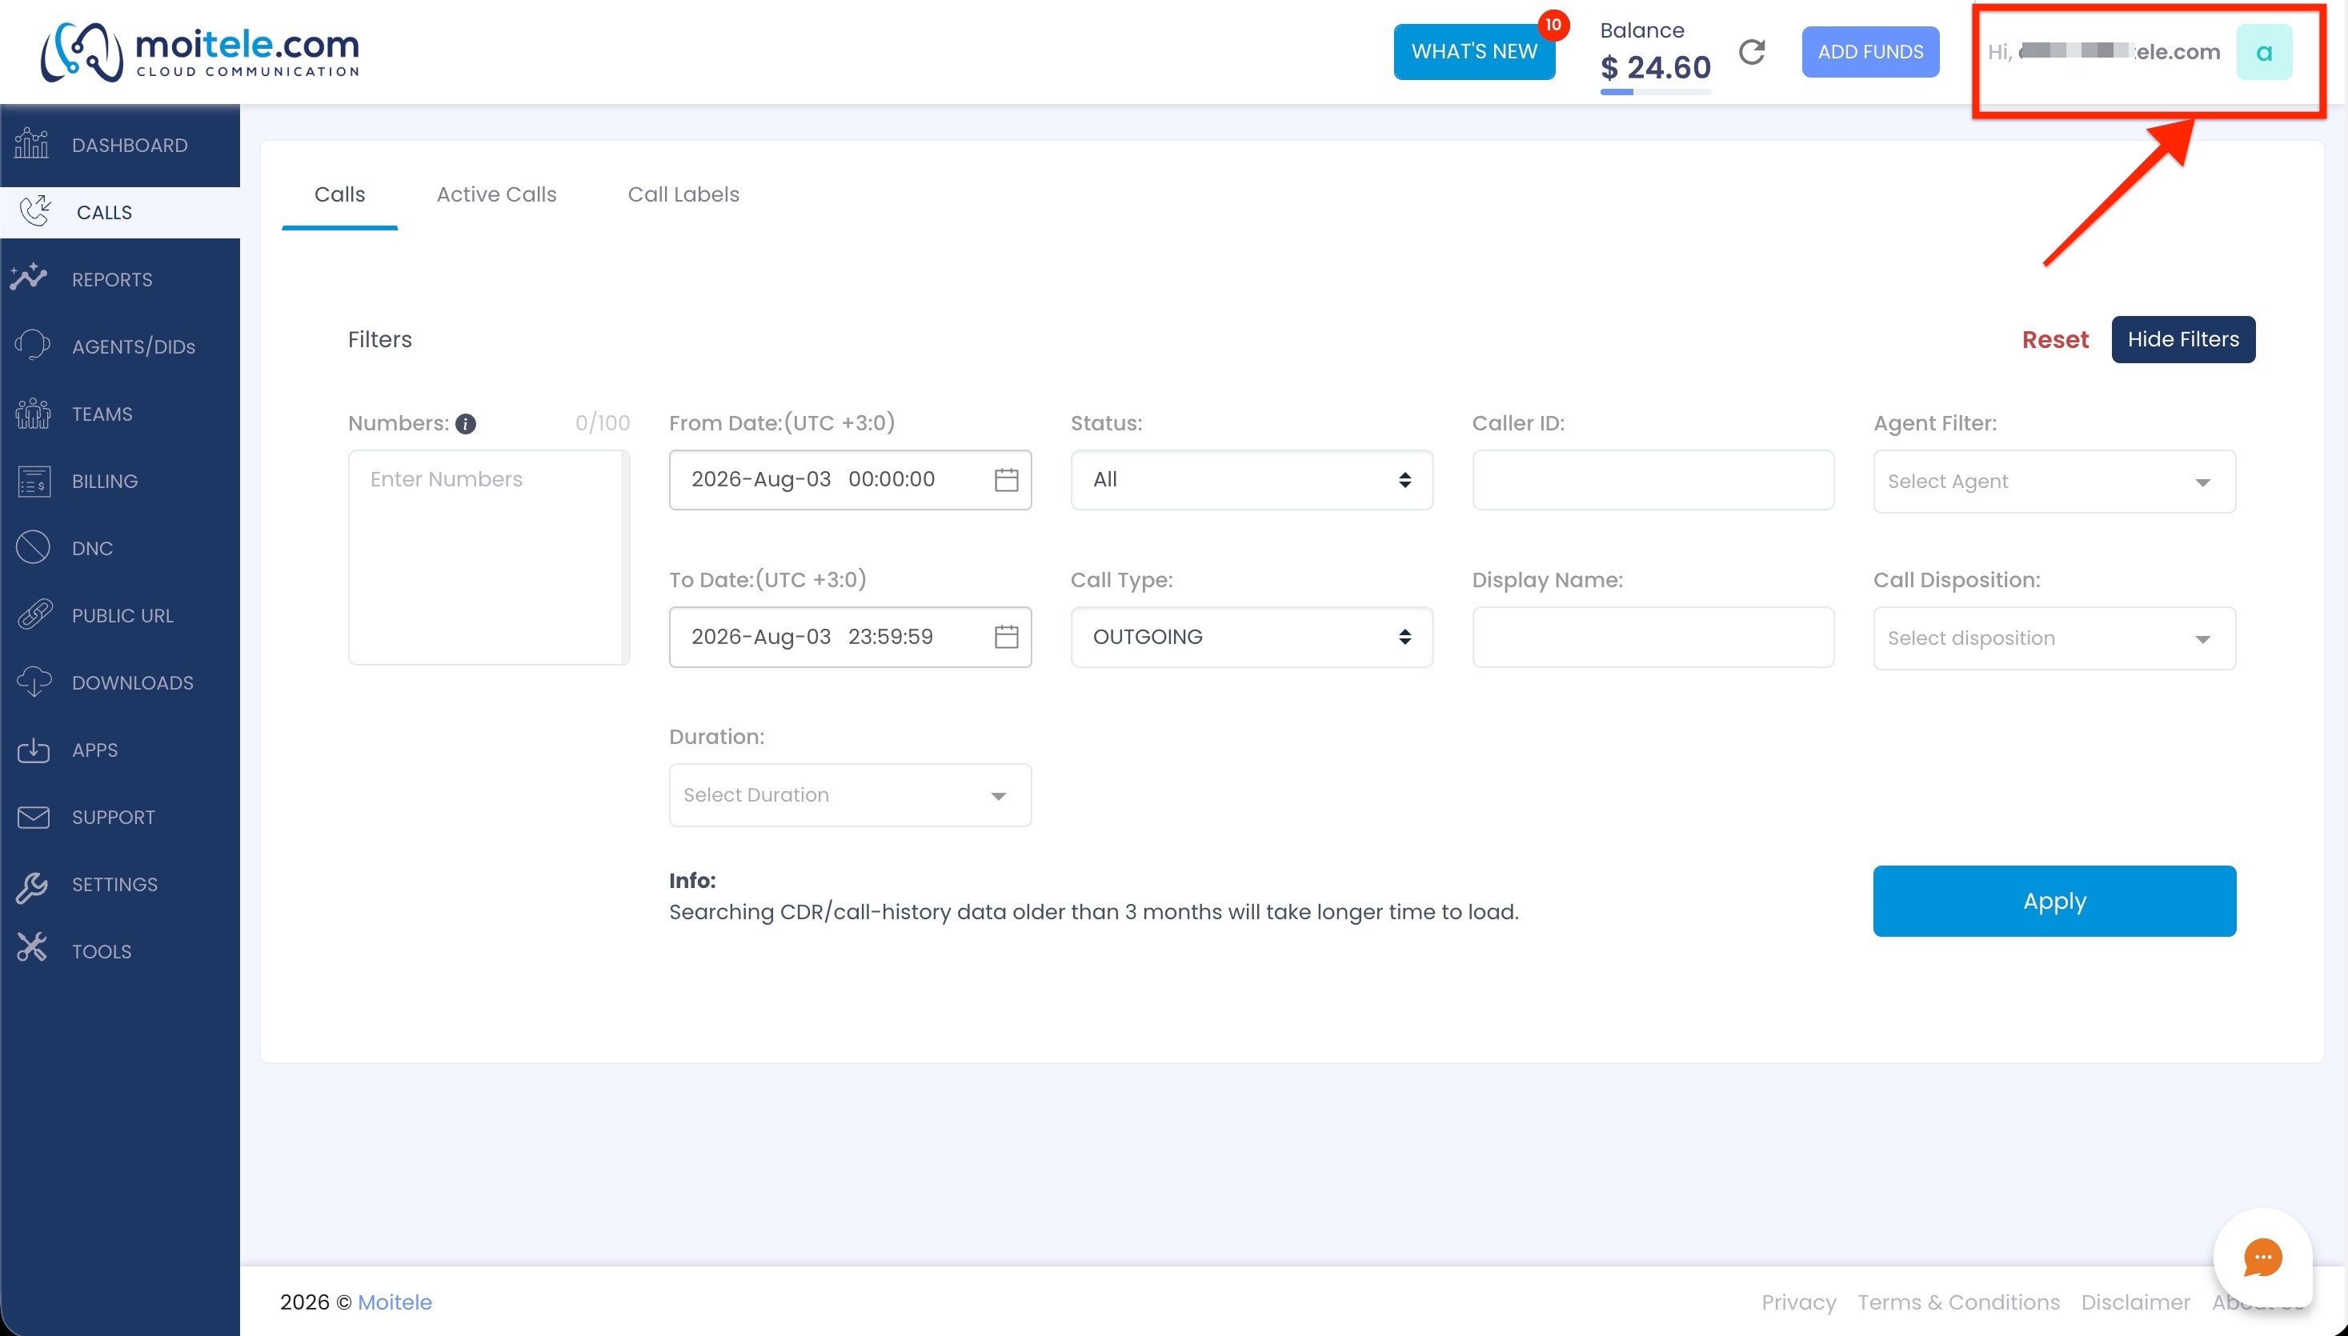This screenshot has width=2348, height=1336.
Task: Open the Disclaimer footer link
Action: (x=2135, y=1302)
